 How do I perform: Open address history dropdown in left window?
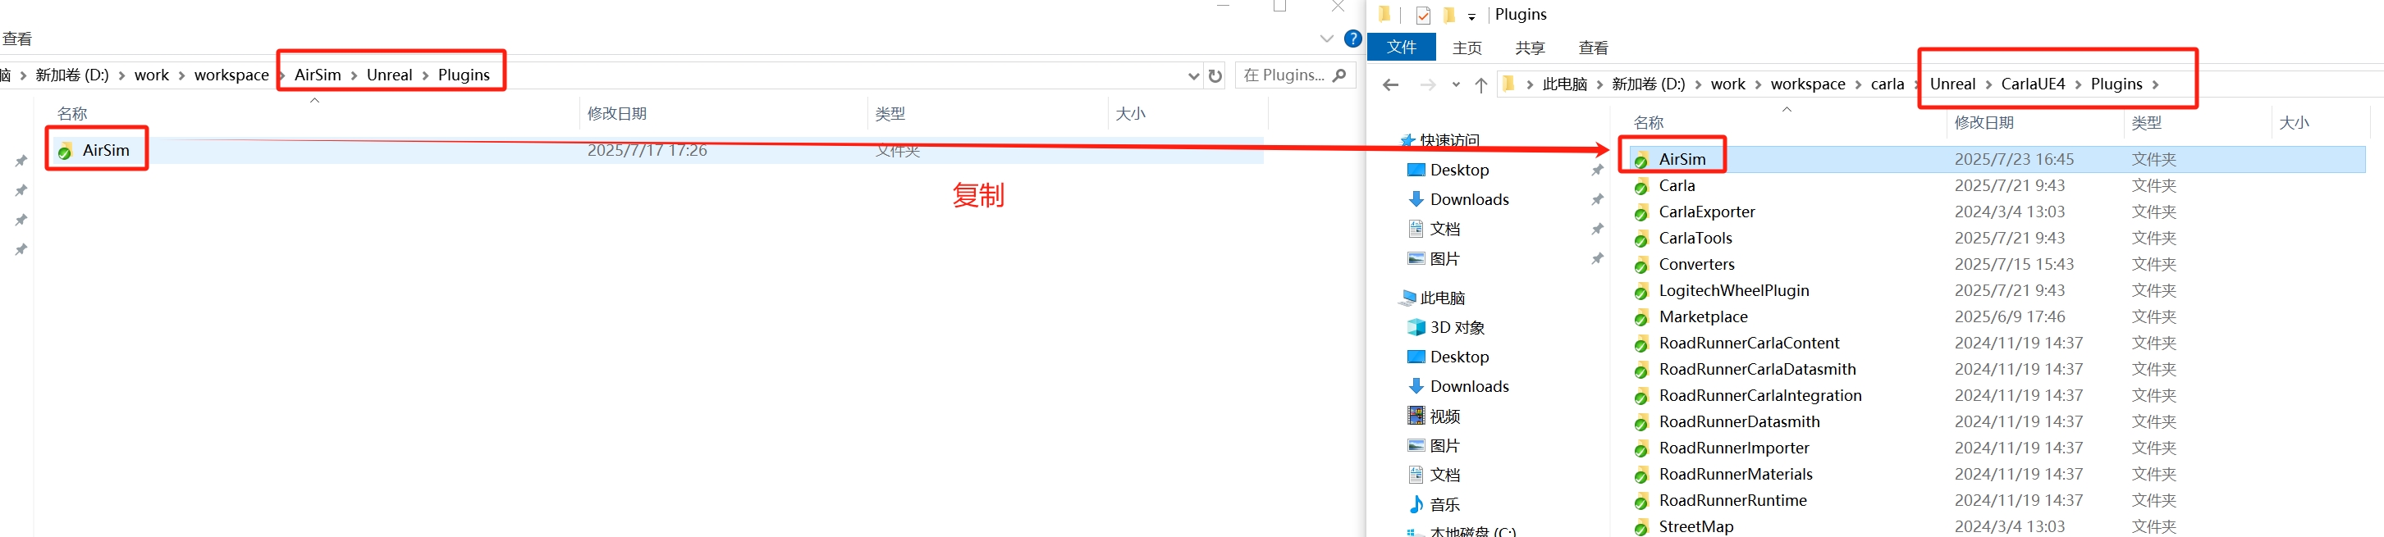[1193, 75]
